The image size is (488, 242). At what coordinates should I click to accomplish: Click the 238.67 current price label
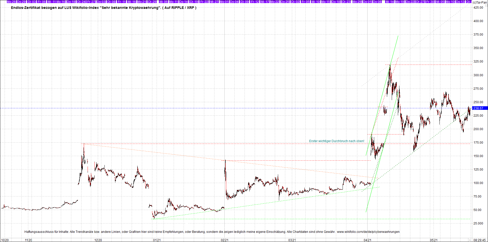click(480, 108)
